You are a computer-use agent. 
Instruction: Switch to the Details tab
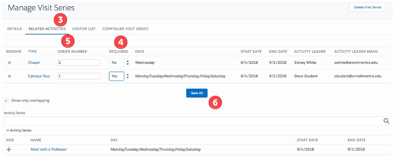[x=14, y=29]
